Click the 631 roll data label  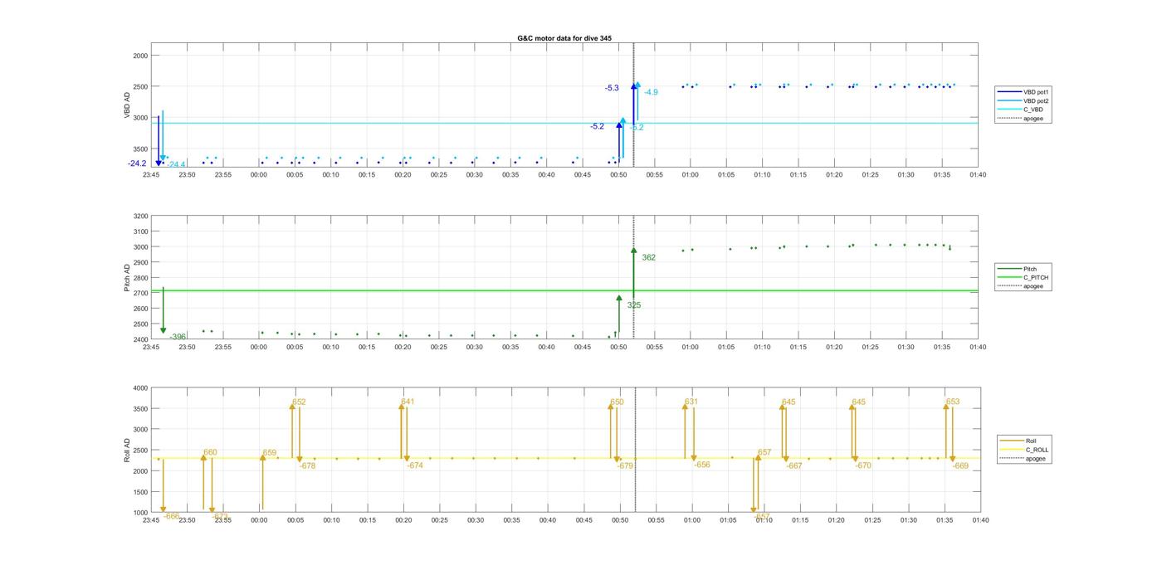point(691,402)
